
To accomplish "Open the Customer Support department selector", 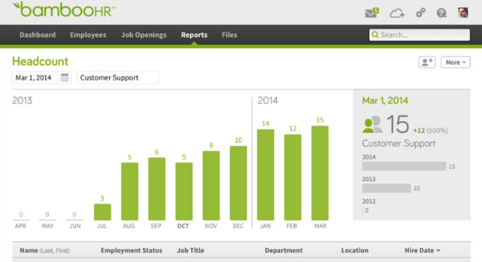I will coord(118,78).
